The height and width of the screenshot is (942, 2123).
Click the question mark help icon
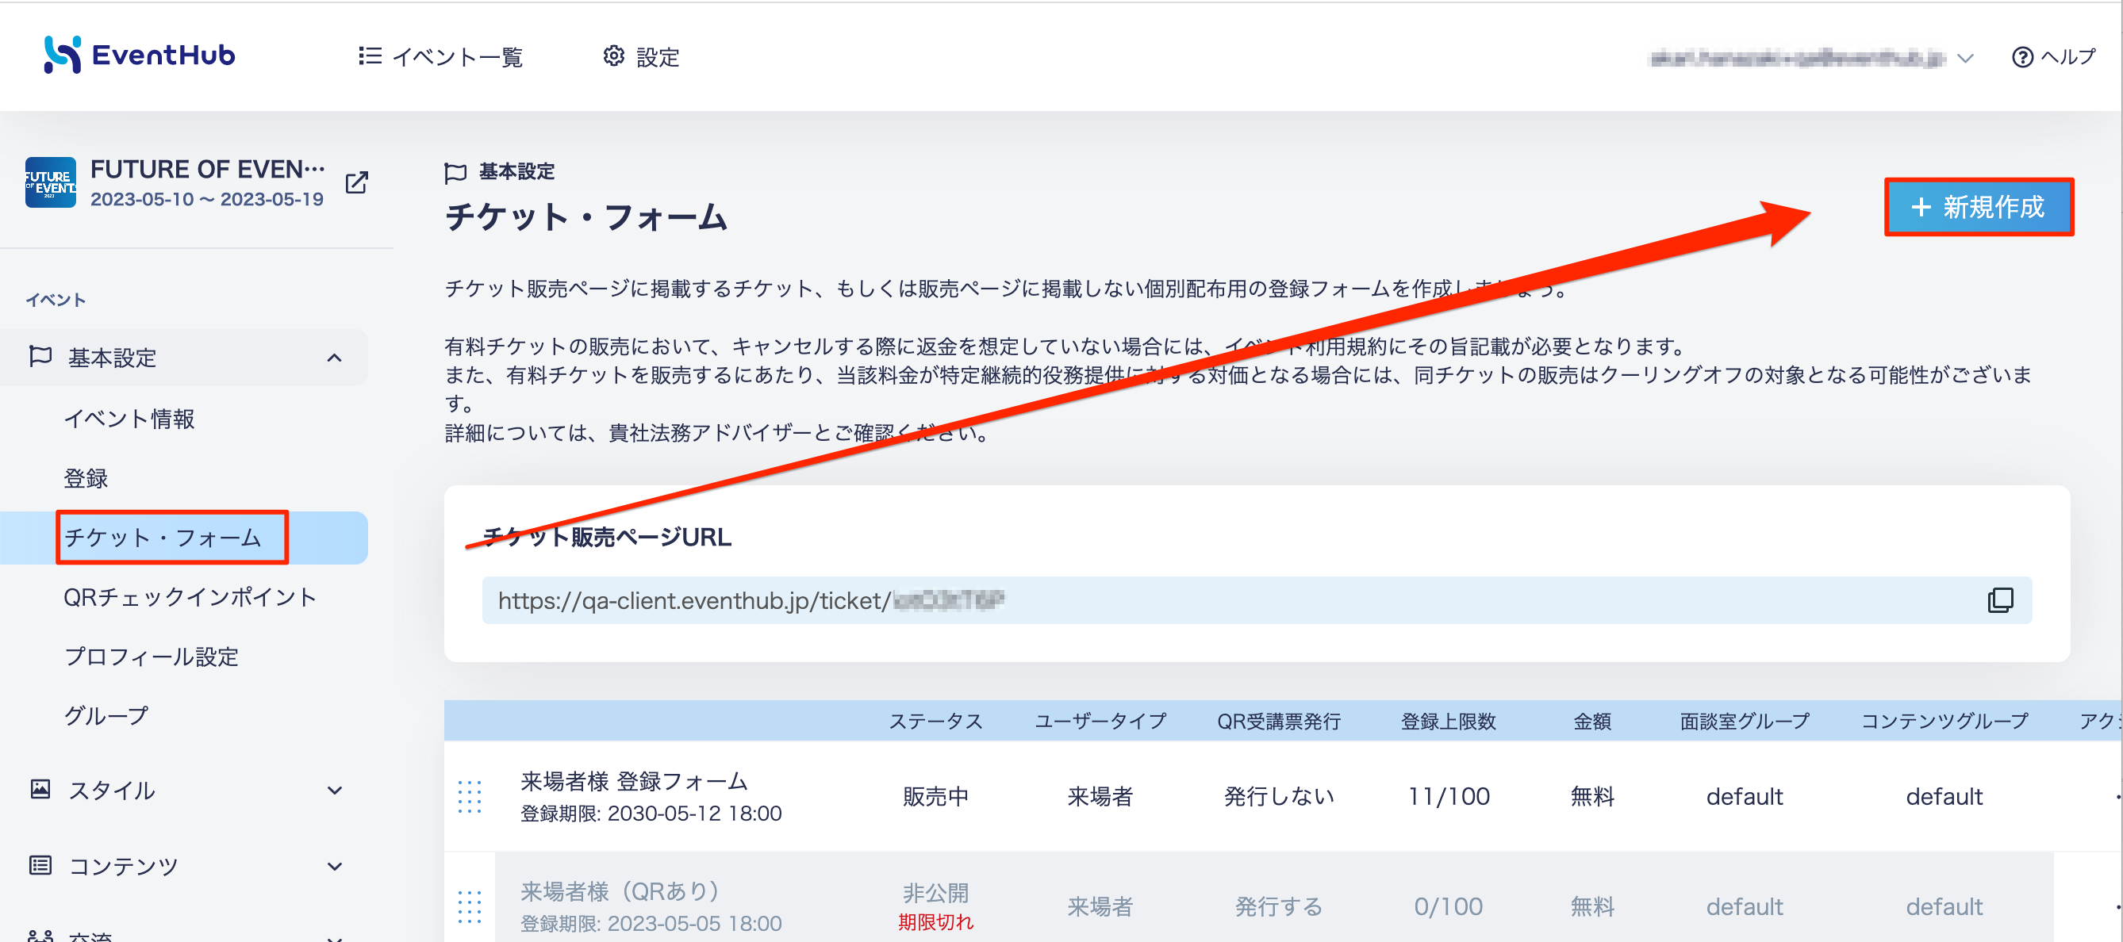2022,57
